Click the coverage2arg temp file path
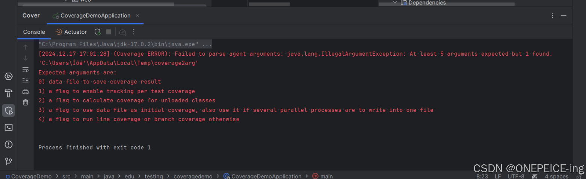Viewport: 586px width, 179px height. click(x=118, y=63)
